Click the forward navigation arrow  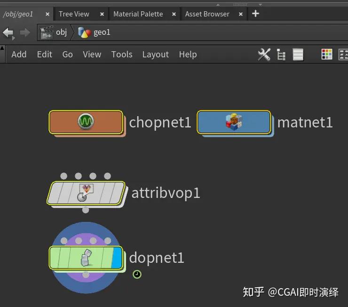25,32
